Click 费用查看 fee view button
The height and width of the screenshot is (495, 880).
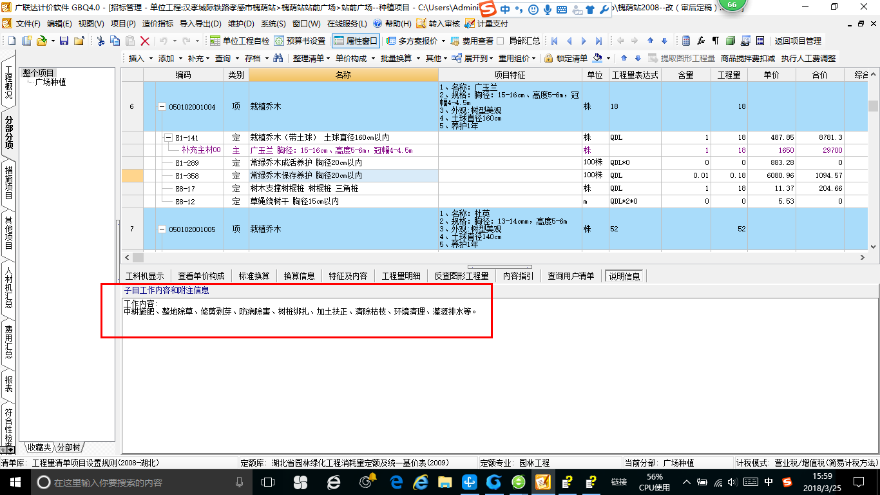(472, 41)
